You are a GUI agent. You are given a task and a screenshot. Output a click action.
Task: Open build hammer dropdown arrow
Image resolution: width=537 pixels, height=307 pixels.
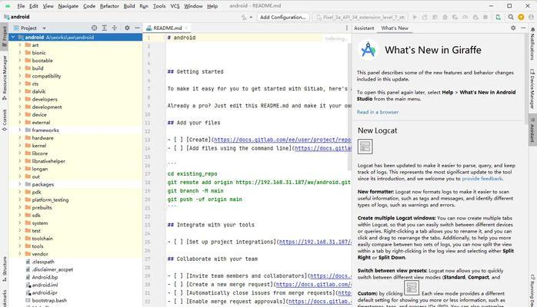click(x=251, y=17)
